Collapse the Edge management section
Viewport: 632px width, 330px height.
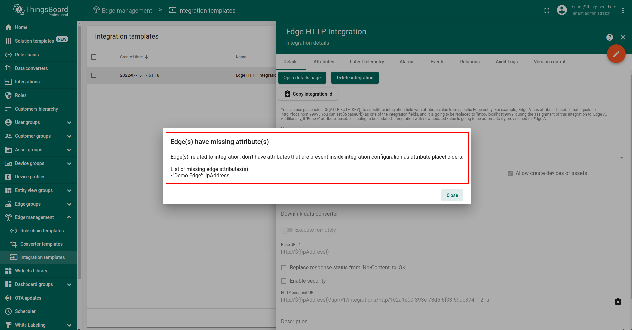coord(69,217)
